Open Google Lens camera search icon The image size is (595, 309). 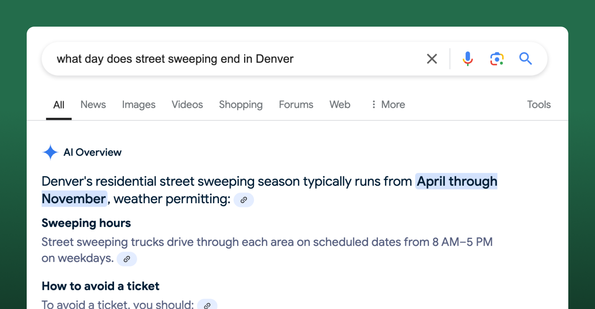(x=497, y=59)
